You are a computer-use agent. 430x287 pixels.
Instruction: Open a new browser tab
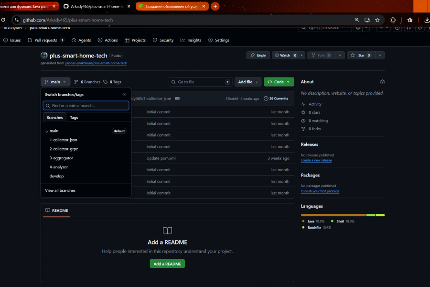pyautogui.click(x=215, y=6)
